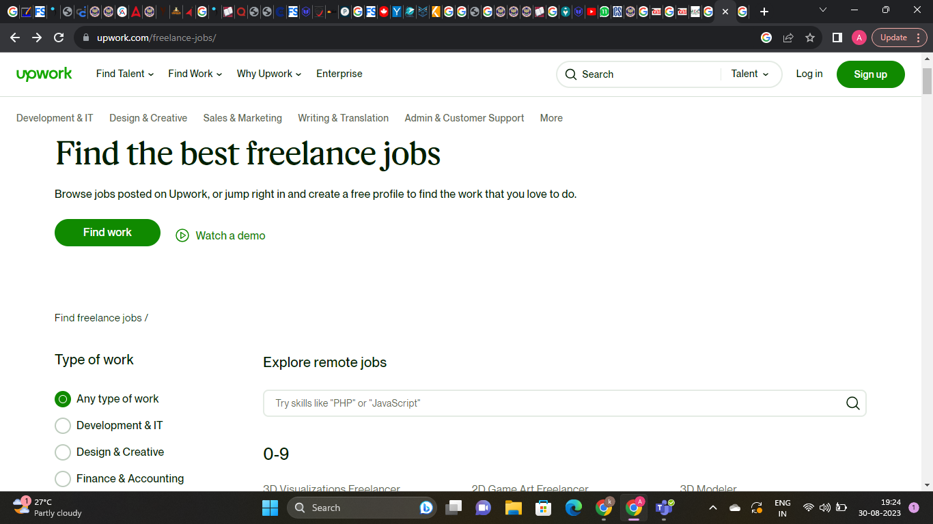Open Sales & Marketing category
Image resolution: width=933 pixels, height=524 pixels.
[242, 118]
